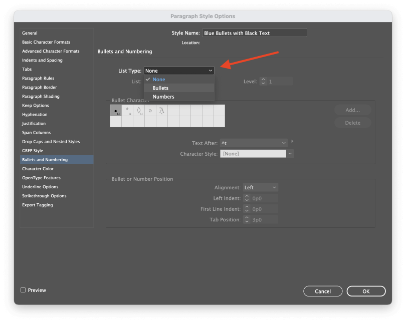Enable the Preview checkbox
406x322 pixels.
click(23, 290)
